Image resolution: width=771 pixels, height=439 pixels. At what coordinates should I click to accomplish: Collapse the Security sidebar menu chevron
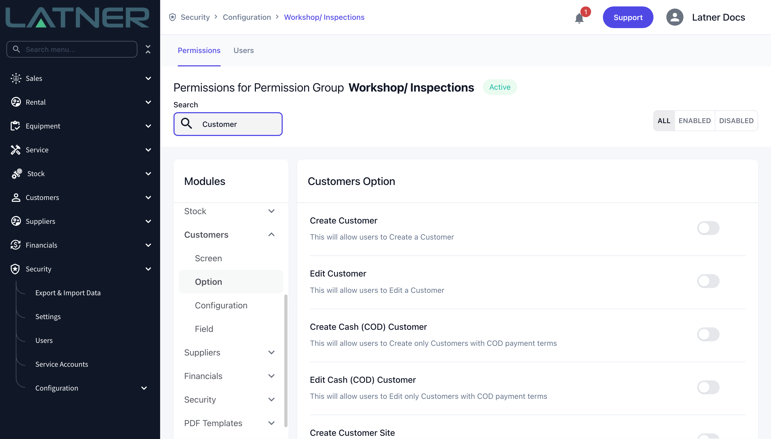(148, 269)
